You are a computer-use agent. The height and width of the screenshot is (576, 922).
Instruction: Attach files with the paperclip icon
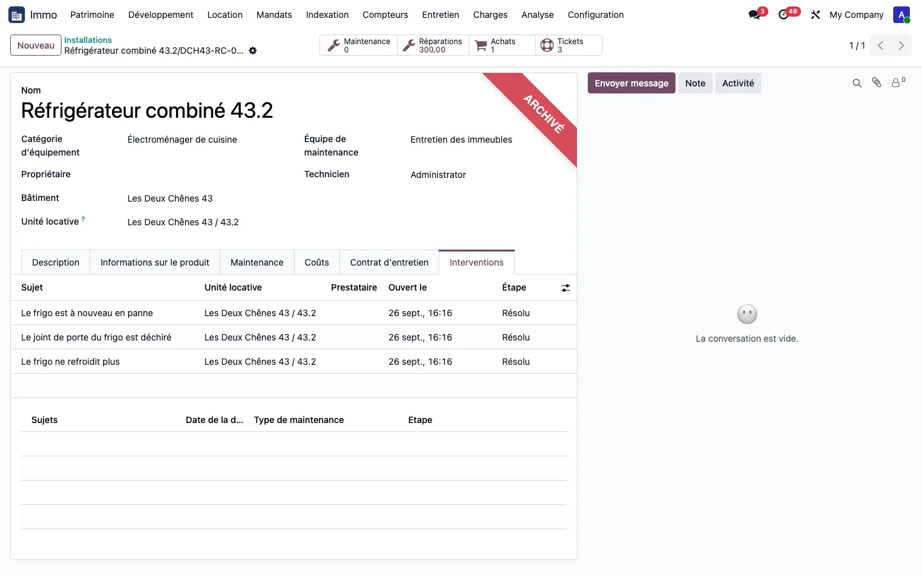point(877,83)
